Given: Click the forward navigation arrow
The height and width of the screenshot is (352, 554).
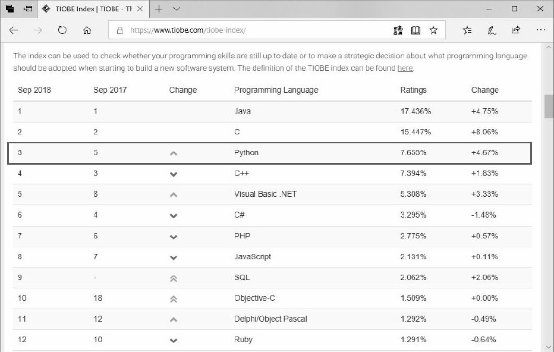Looking at the screenshot, I should coord(38,30).
